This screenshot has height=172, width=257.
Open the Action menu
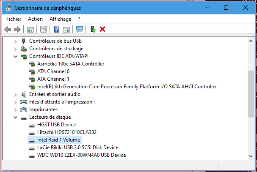pos(35,19)
